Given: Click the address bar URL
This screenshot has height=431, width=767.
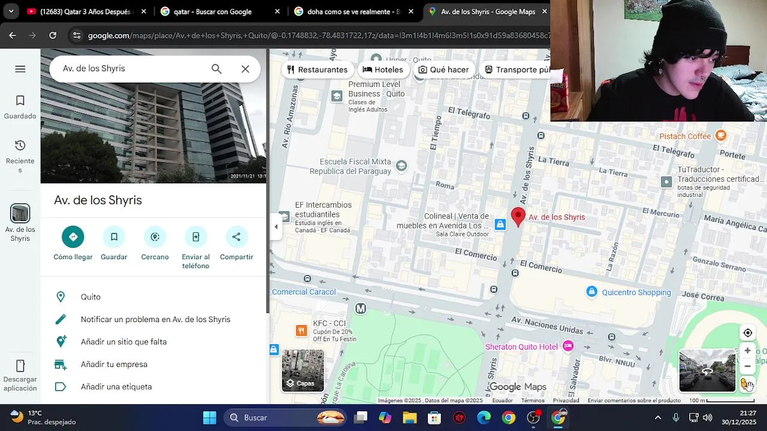Looking at the screenshot, I should tap(318, 35).
